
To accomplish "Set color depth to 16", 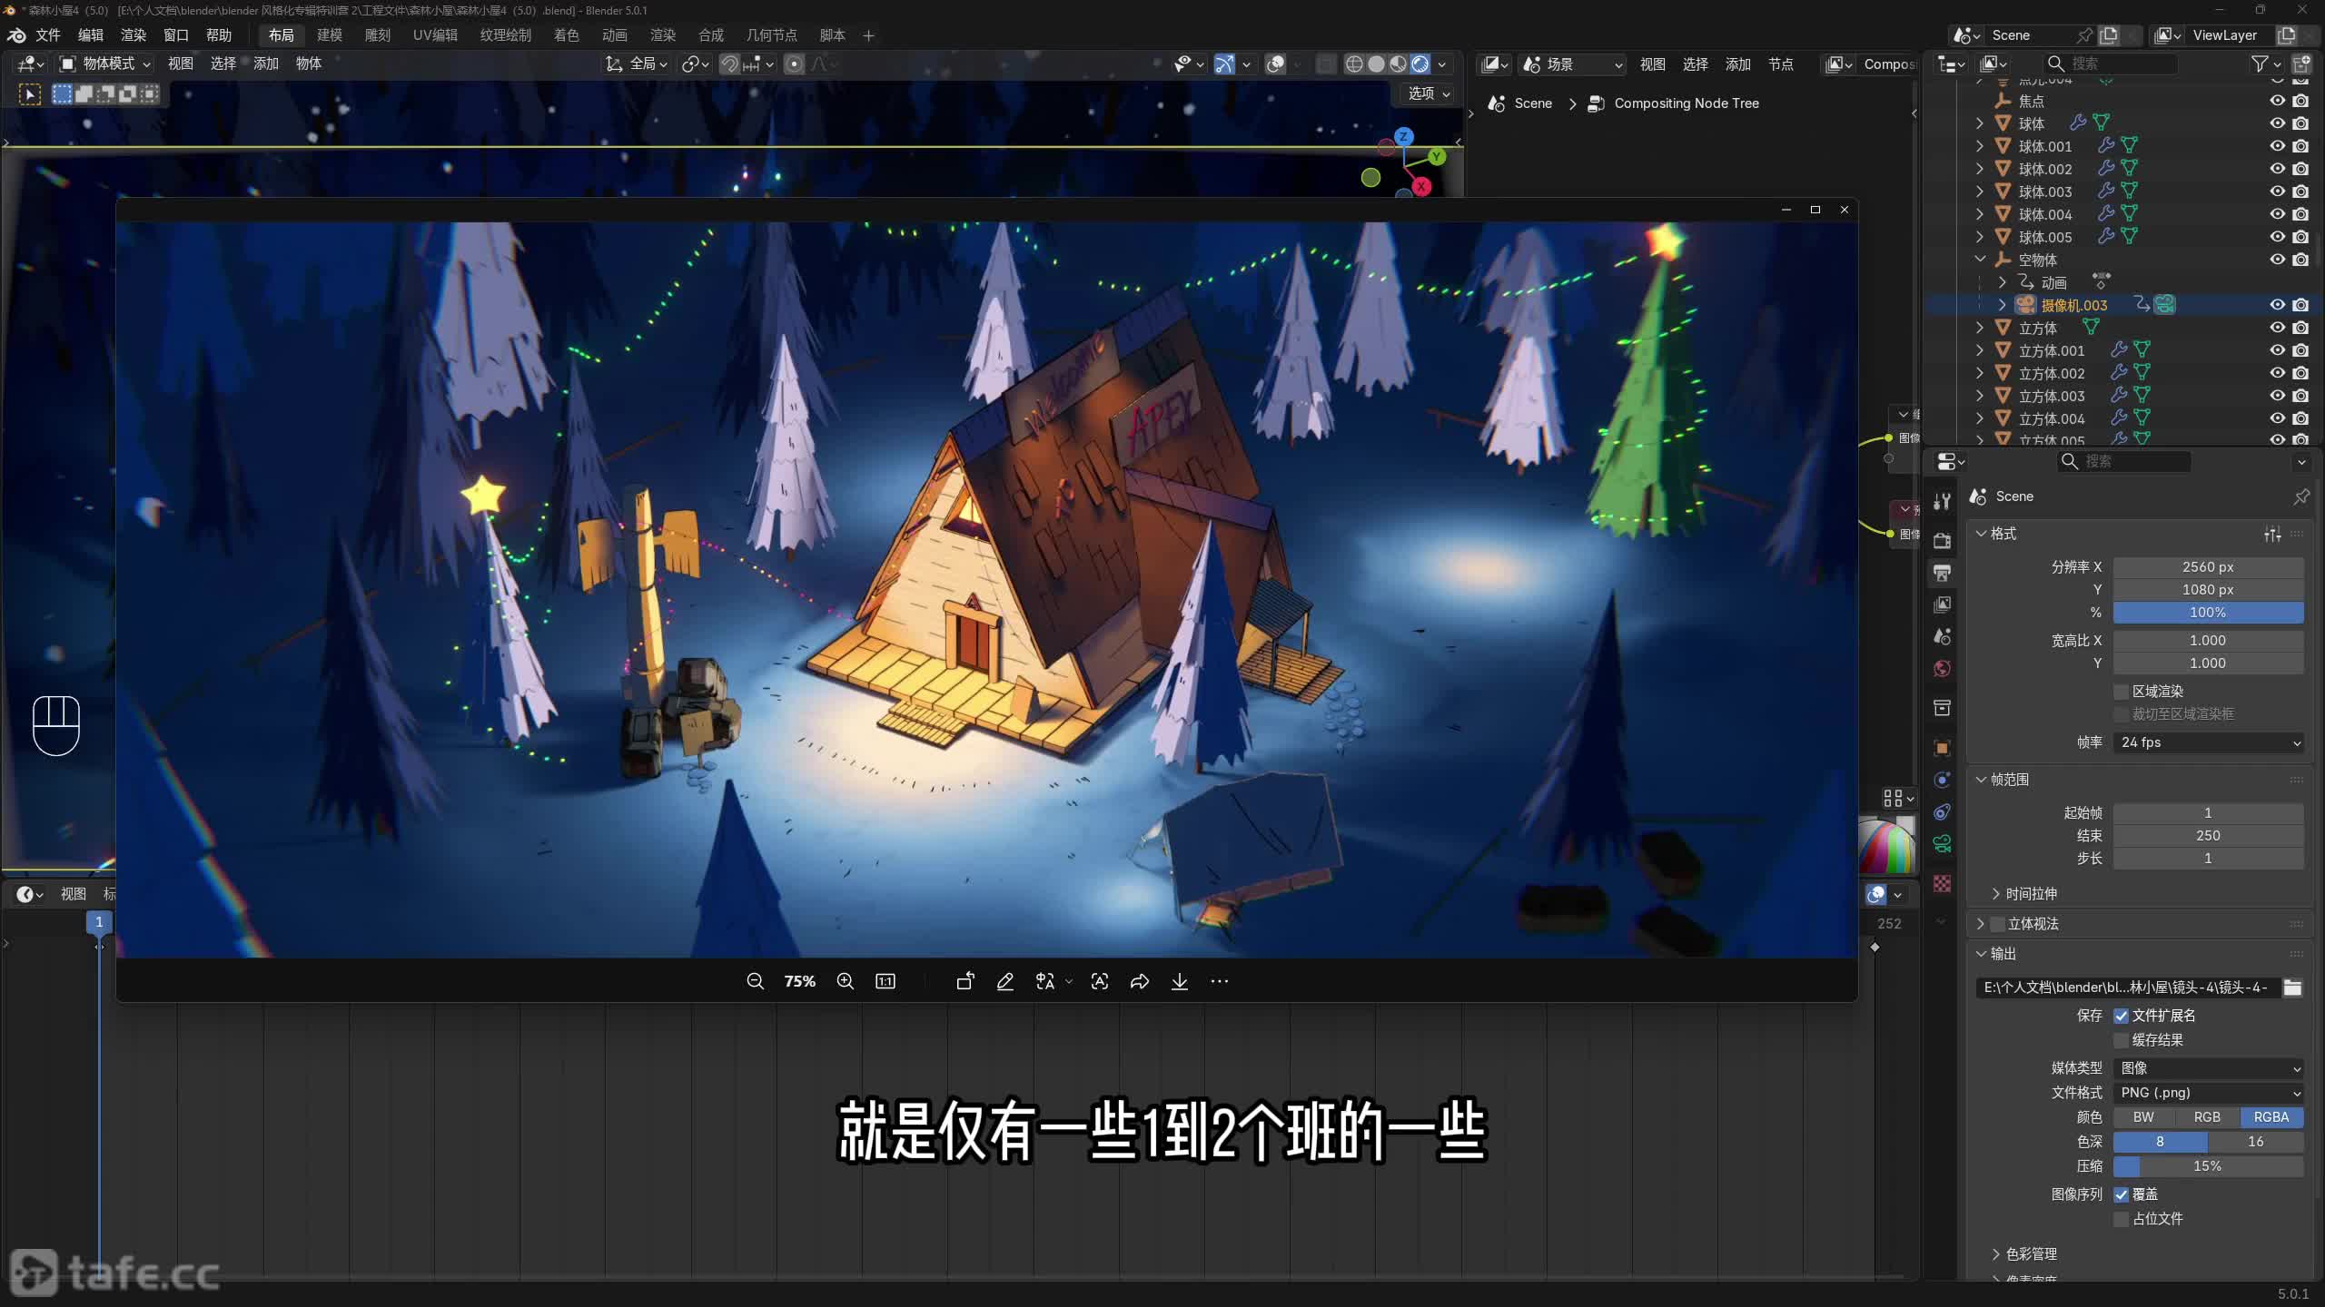I will coord(2255,1142).
